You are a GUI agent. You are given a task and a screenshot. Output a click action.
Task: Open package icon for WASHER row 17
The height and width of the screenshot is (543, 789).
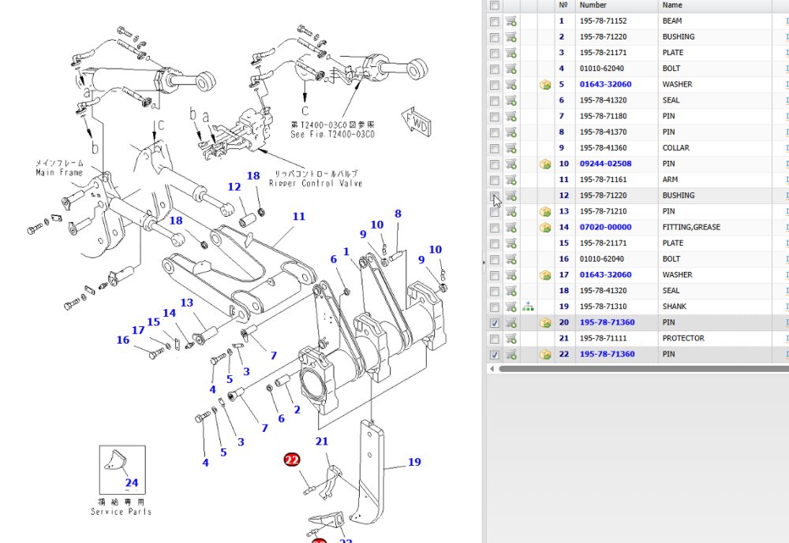[545, 275]
